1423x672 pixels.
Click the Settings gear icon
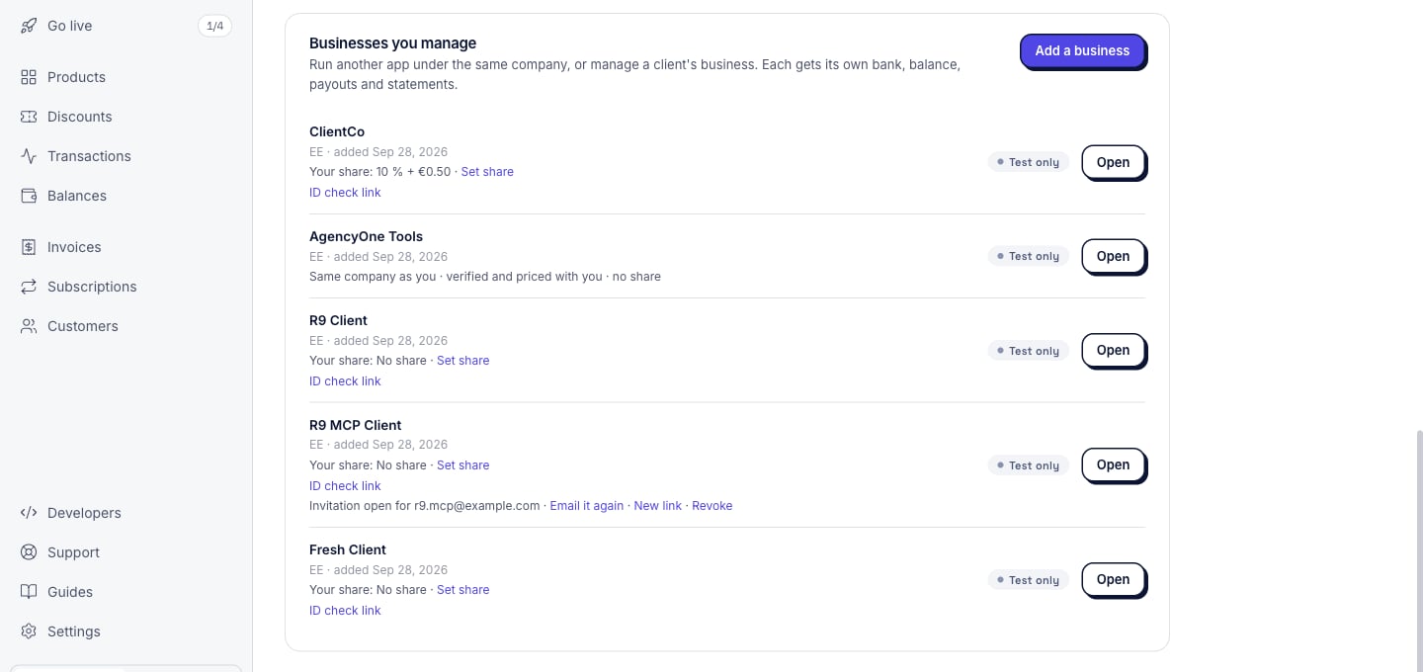[29, 631]
